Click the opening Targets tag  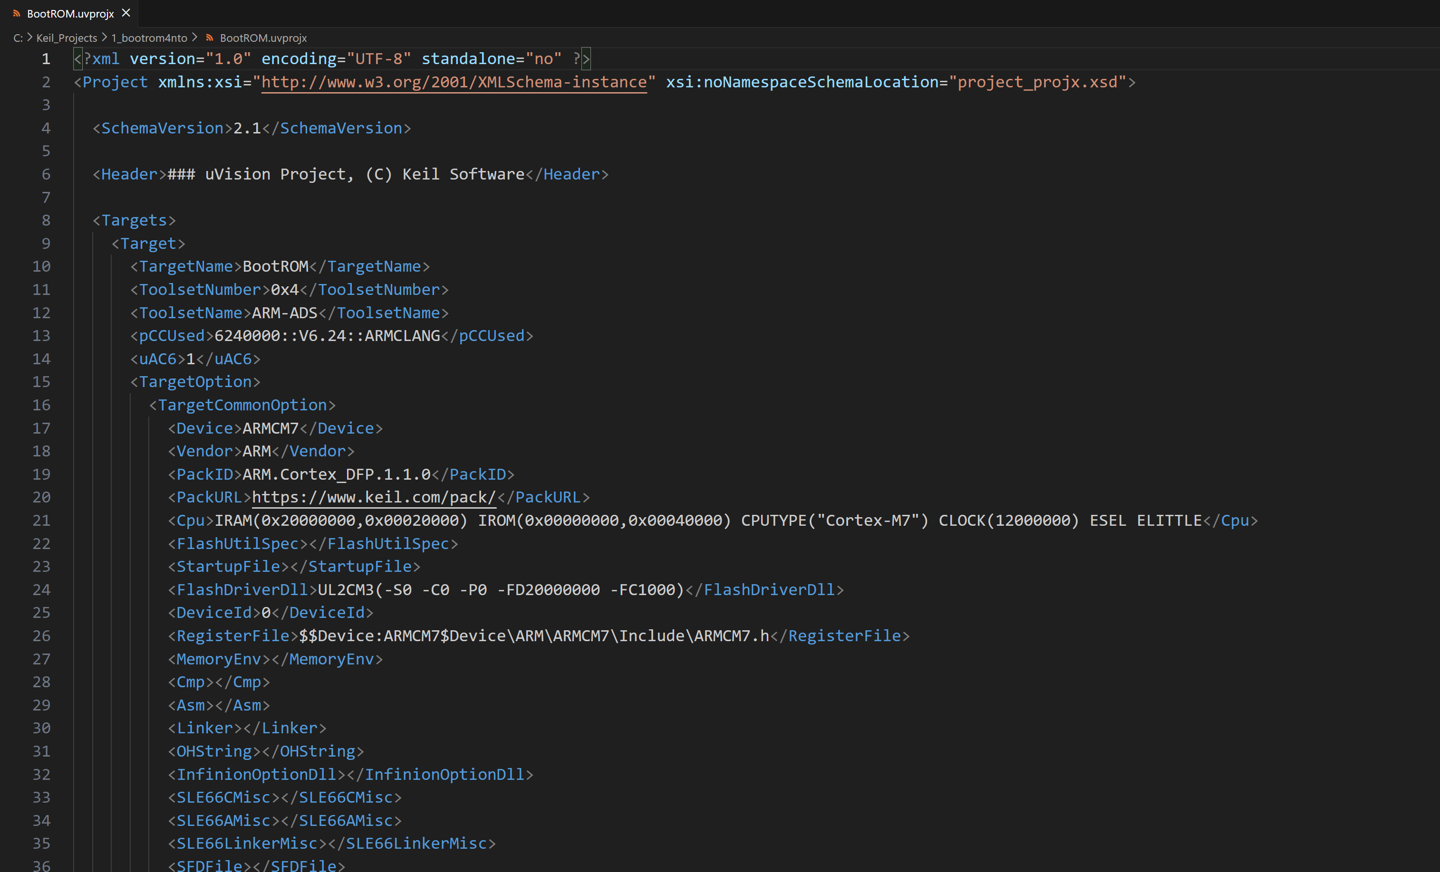click(x=134, y=221)
